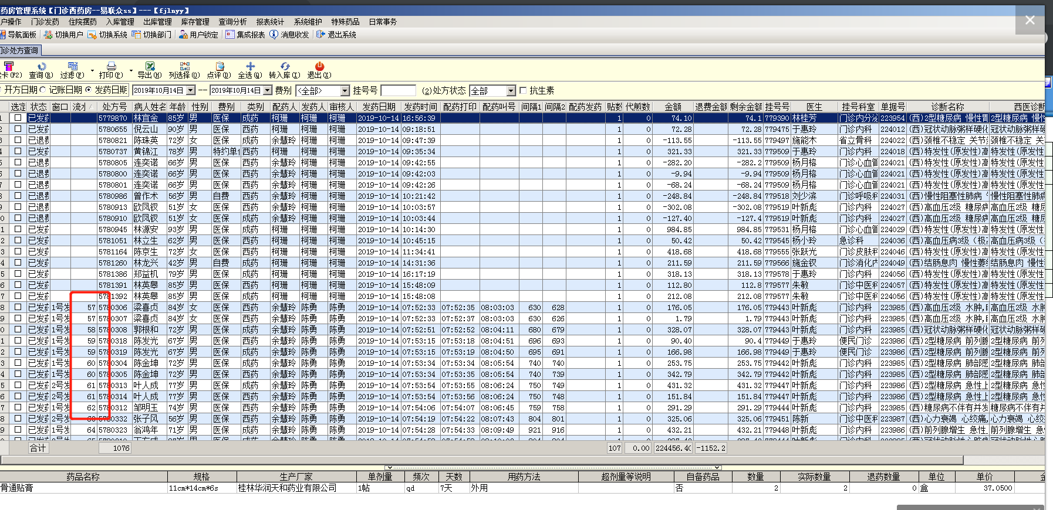
Task: Click the 过滤 (Filter) toolbar icon
Action: 72,67
